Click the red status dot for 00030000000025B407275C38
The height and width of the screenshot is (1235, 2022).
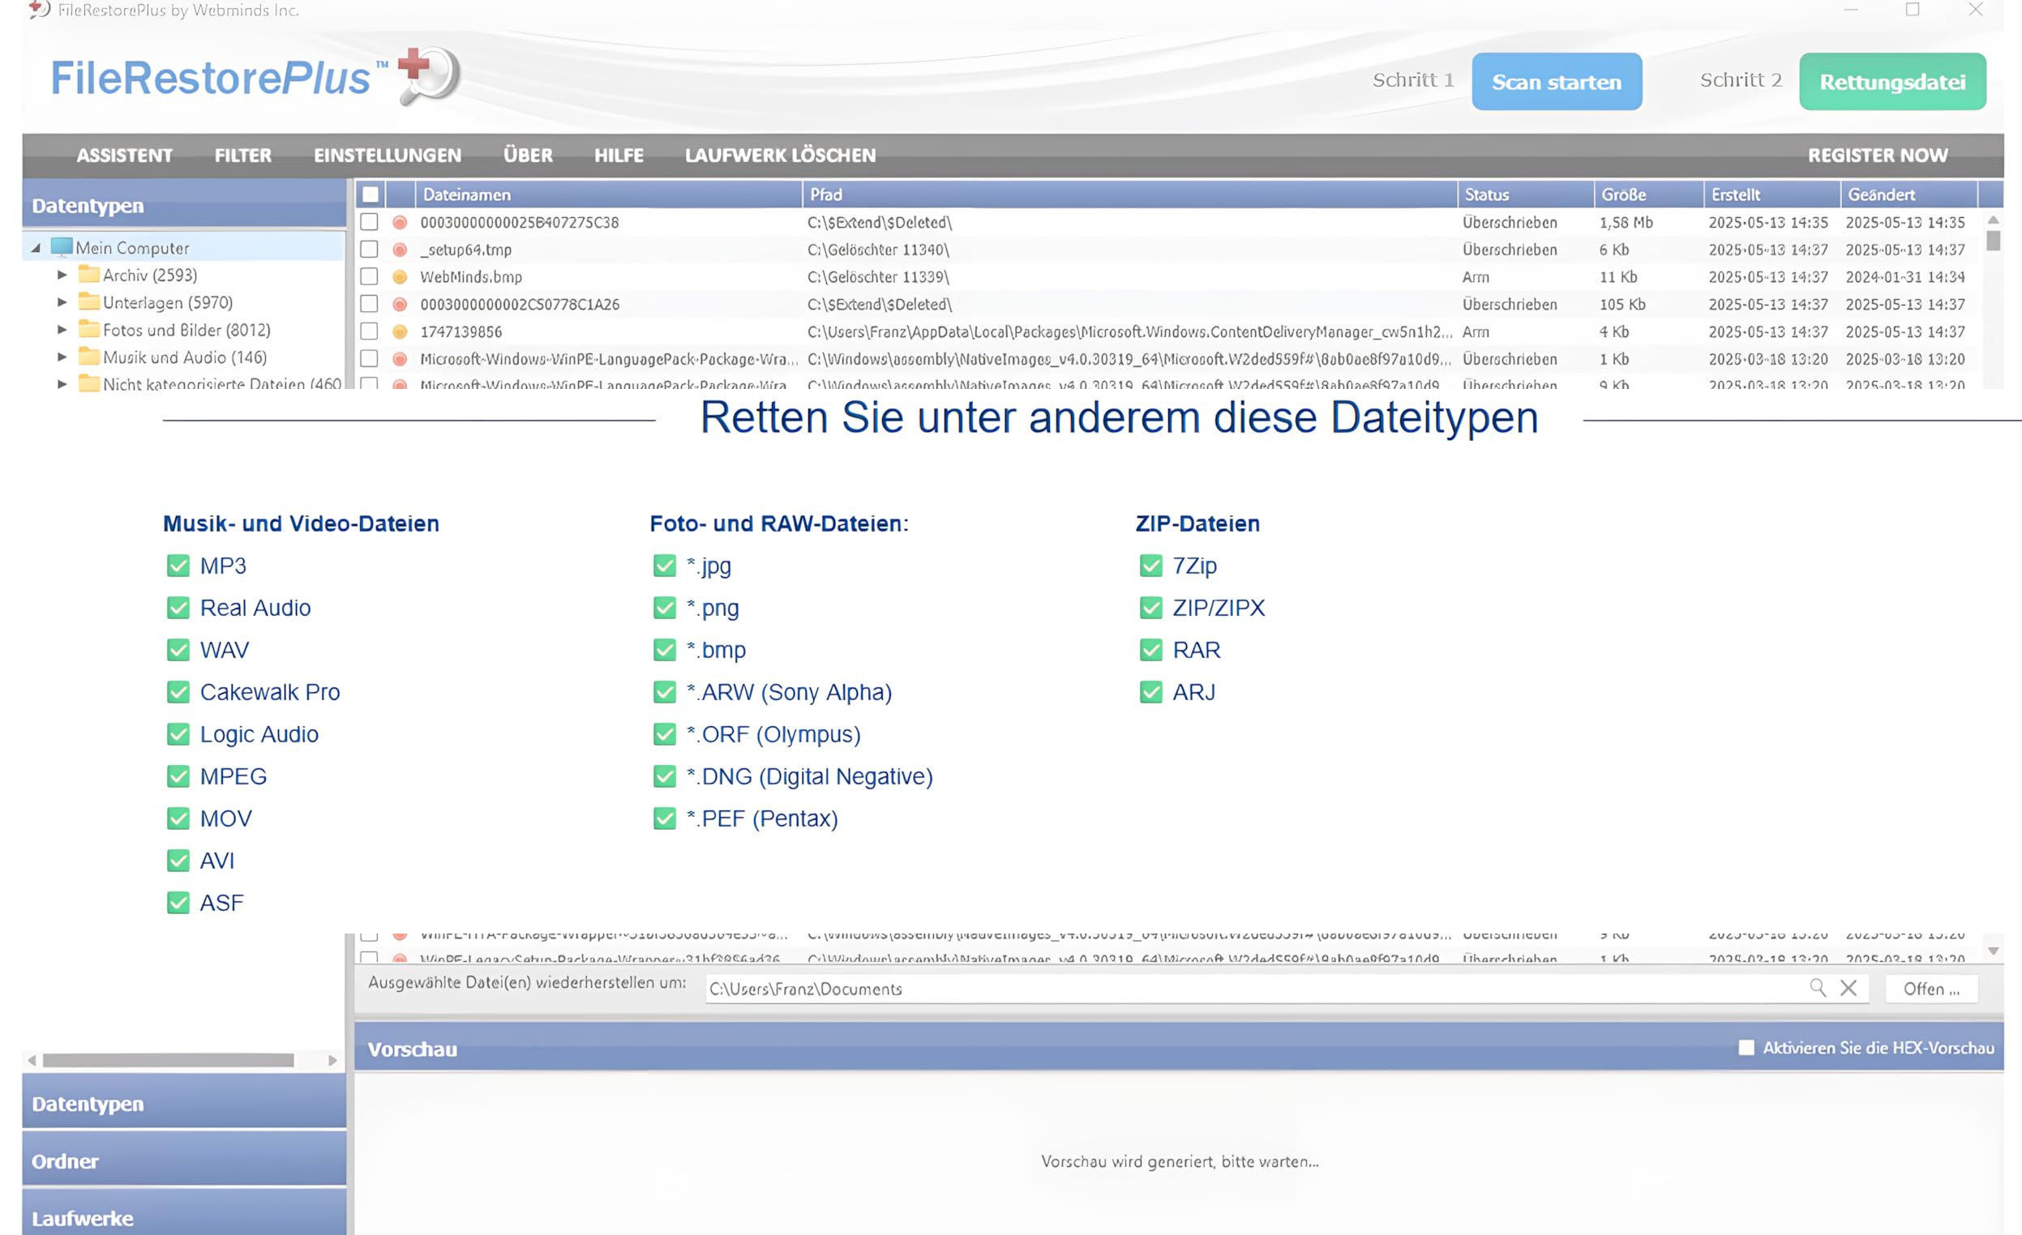pyautogui.click(x=400, y=222)
